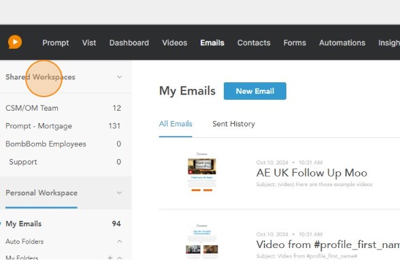Click the 12 count beside CSM/OM Team
The width and height of the screenshot is (400, 263).
coord(117,108)
